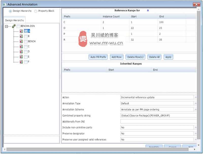Click the schematic icon beside item E
The image size is (203, 154).
pyautogui.click(x=21, y=57)
